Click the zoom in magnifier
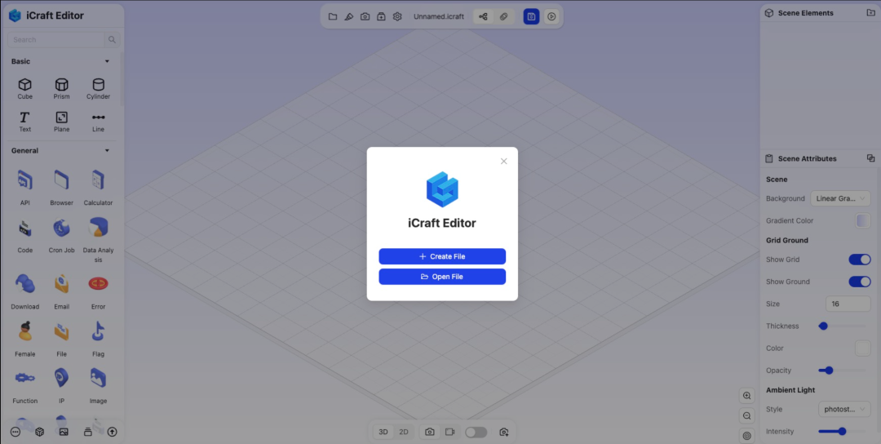The image size is (881, 444). tap(747, 396)
